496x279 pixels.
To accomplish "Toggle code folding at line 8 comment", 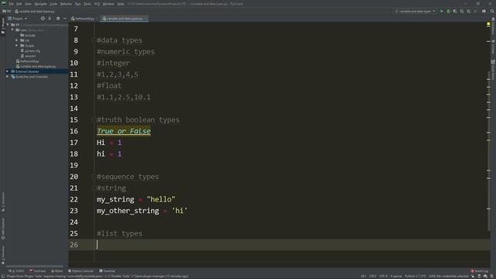I will tap(93, 40).
